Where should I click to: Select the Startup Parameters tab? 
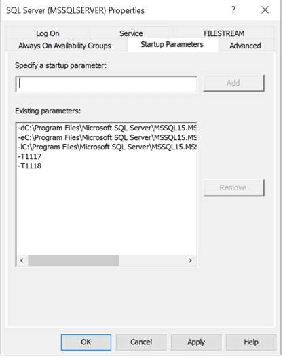[x=172, y=45]
